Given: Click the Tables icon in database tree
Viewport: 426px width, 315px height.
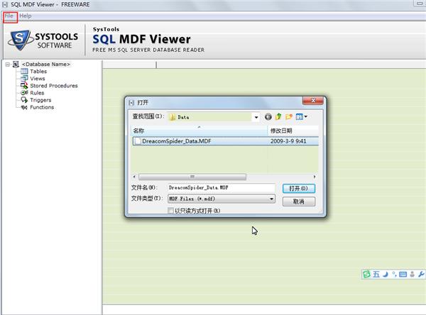Looking at the screenshot, I should point(24,71).
